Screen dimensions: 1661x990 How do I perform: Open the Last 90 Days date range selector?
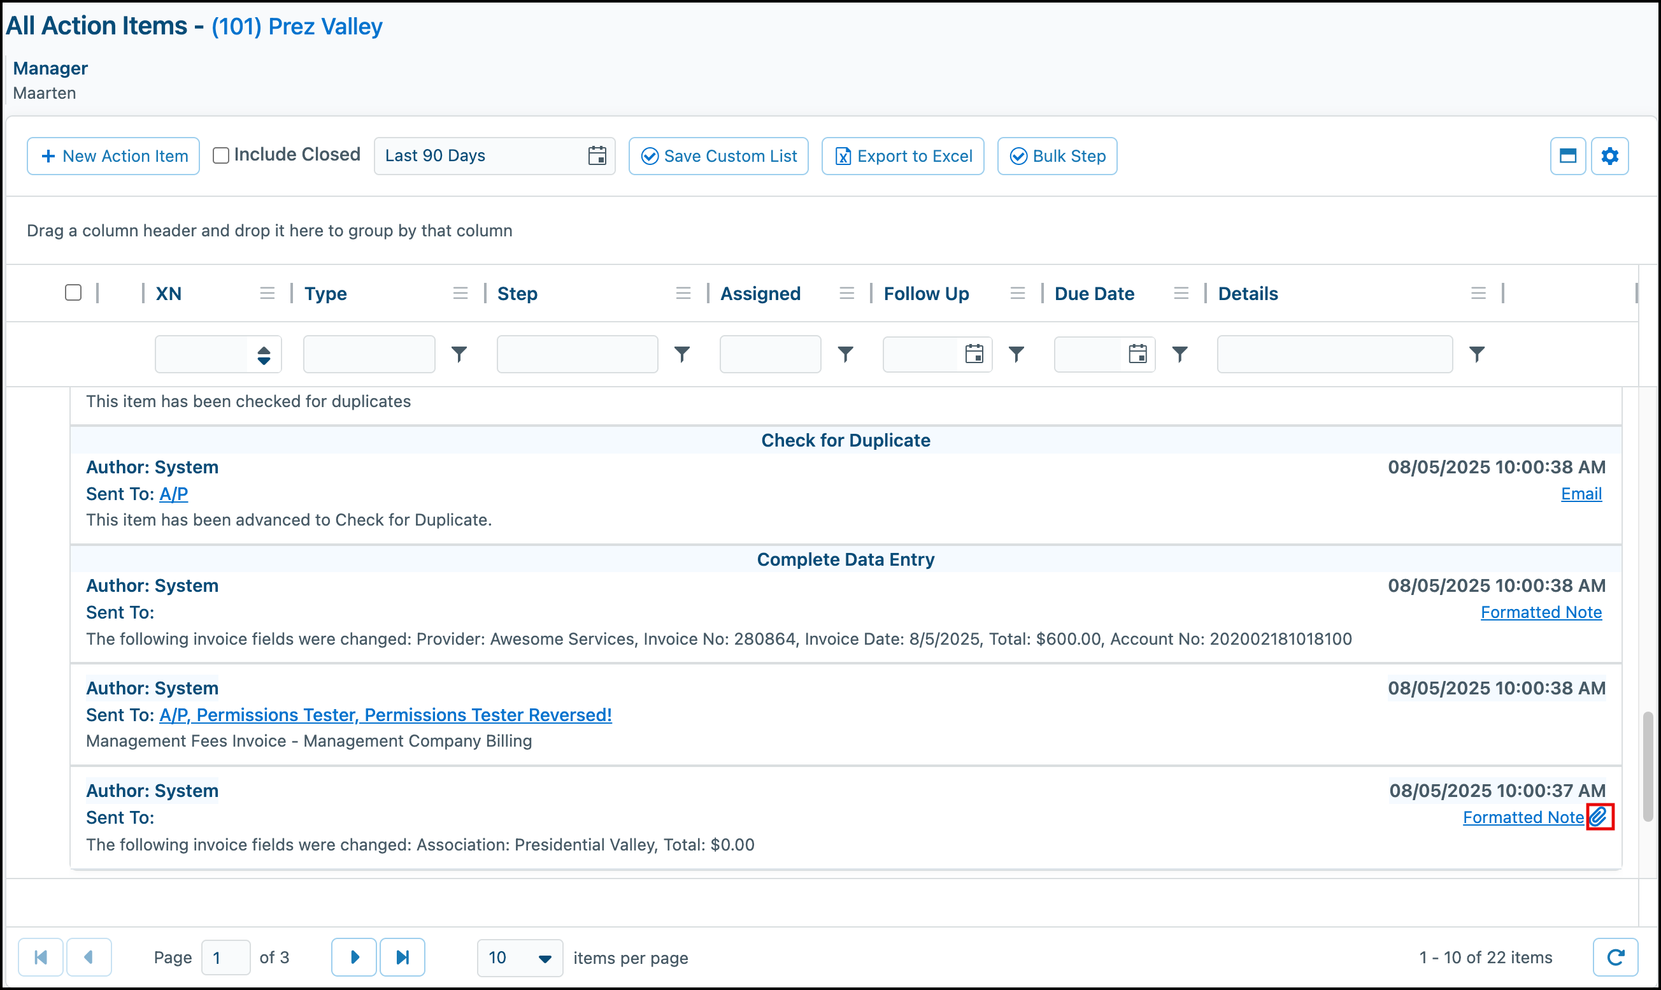(494, 156)
